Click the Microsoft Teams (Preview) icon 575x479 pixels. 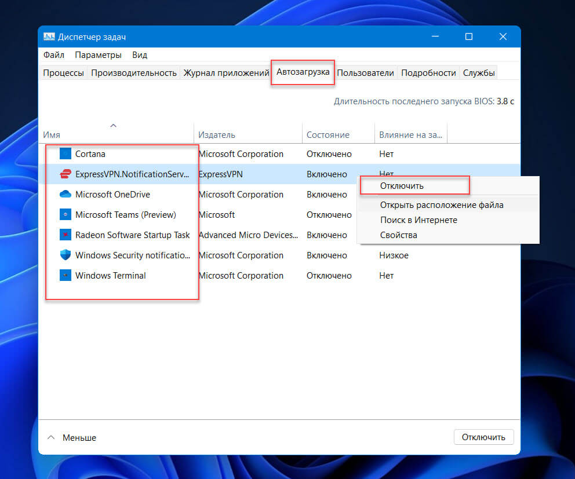(65, 214)
